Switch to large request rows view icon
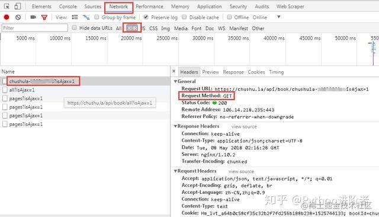 pos(75,17)
